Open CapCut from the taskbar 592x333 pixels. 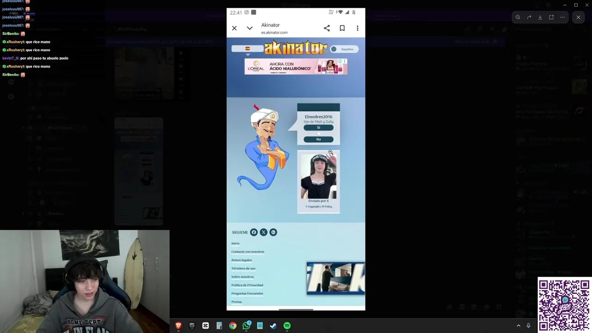click(x=205, y=326)
